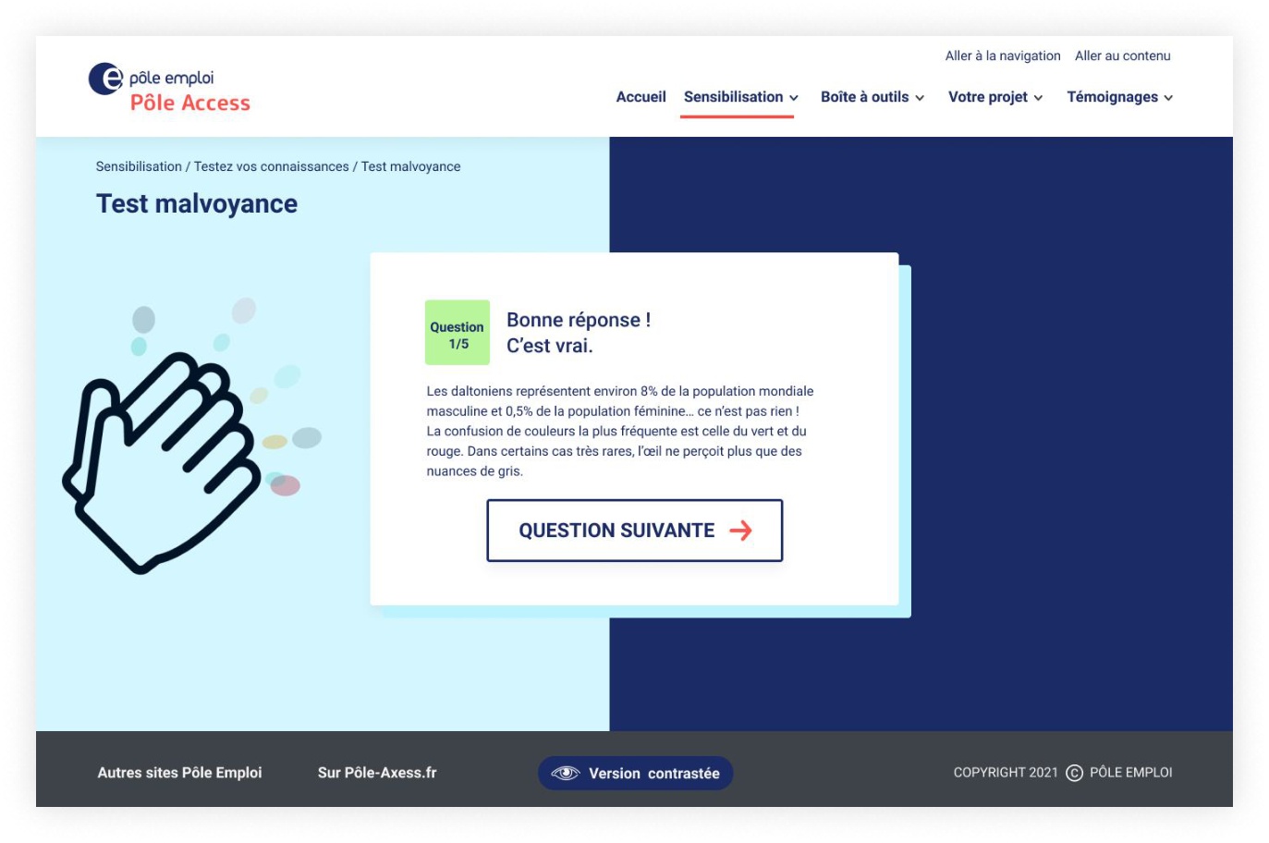Click the Test malvoyance page heading
The width and height of the screenshot is (1269, 843).
point(197,203)
